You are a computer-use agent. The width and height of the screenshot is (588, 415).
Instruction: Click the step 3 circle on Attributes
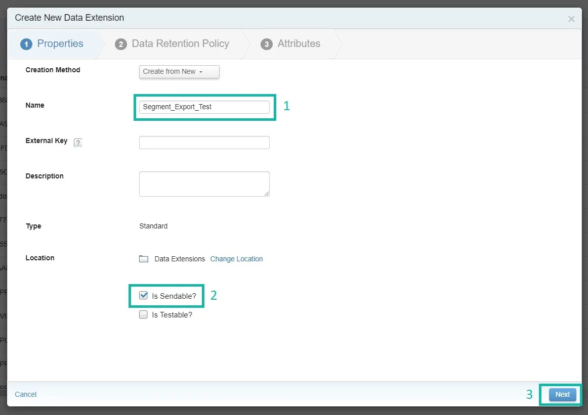coord(266,44)
